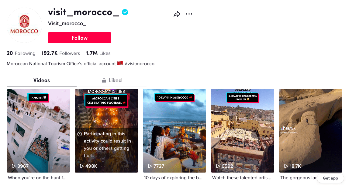Click the Morocco profile avatar logo
The height and width of the screenshot is (185, 349).
click(x=24, y=25)
